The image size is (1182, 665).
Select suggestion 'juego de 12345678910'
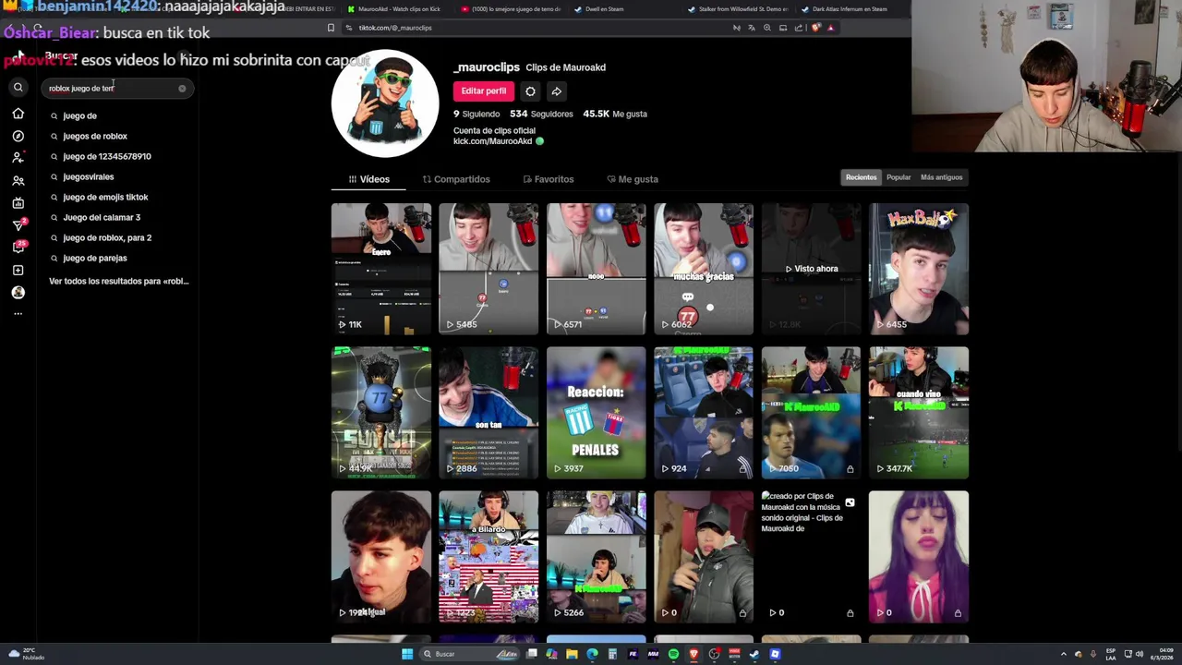107,156
